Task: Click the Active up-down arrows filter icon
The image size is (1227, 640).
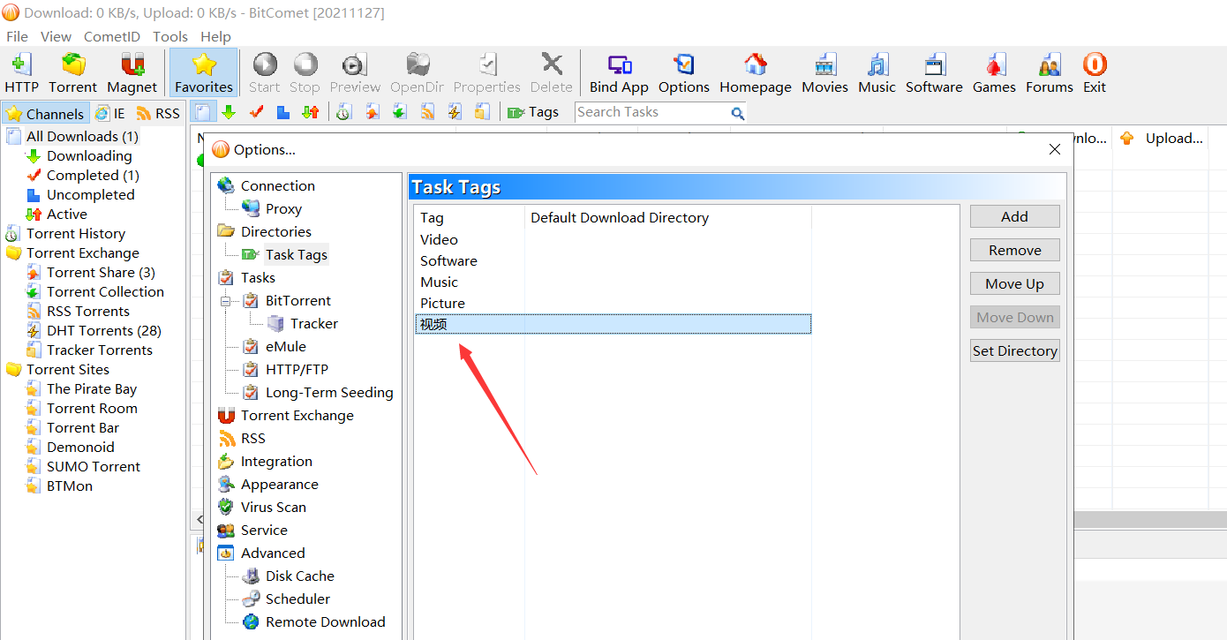Action: pyautogui.click(x=311, y=112)
